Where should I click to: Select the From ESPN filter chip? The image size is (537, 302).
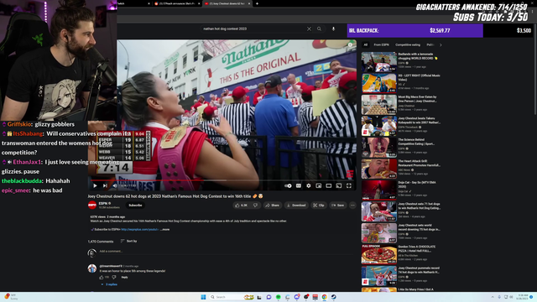[x=381, y=44]
